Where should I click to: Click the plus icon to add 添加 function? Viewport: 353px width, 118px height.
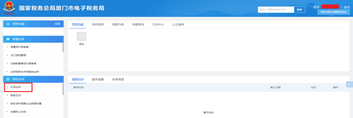coord(81,36)
